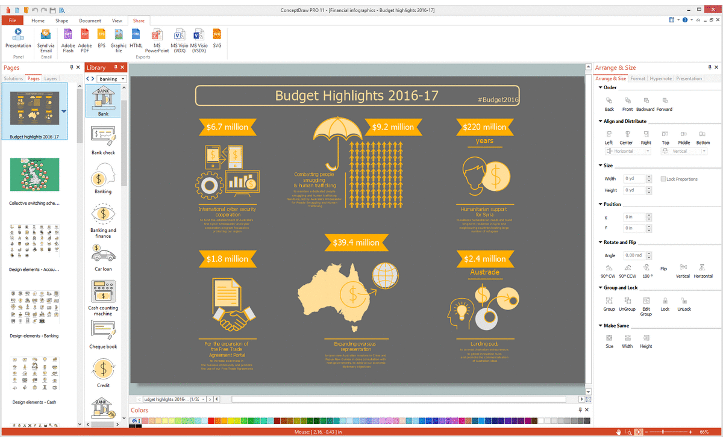This screenshot has width=723, height=442.
Task: Flip Horizontal
Action: point(703,271)
